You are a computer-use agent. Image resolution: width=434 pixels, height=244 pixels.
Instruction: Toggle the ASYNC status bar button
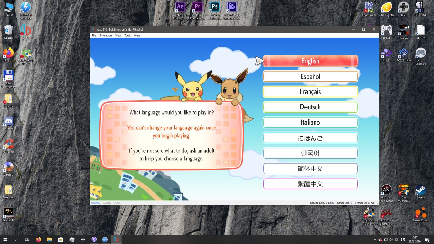pos(107,203)
